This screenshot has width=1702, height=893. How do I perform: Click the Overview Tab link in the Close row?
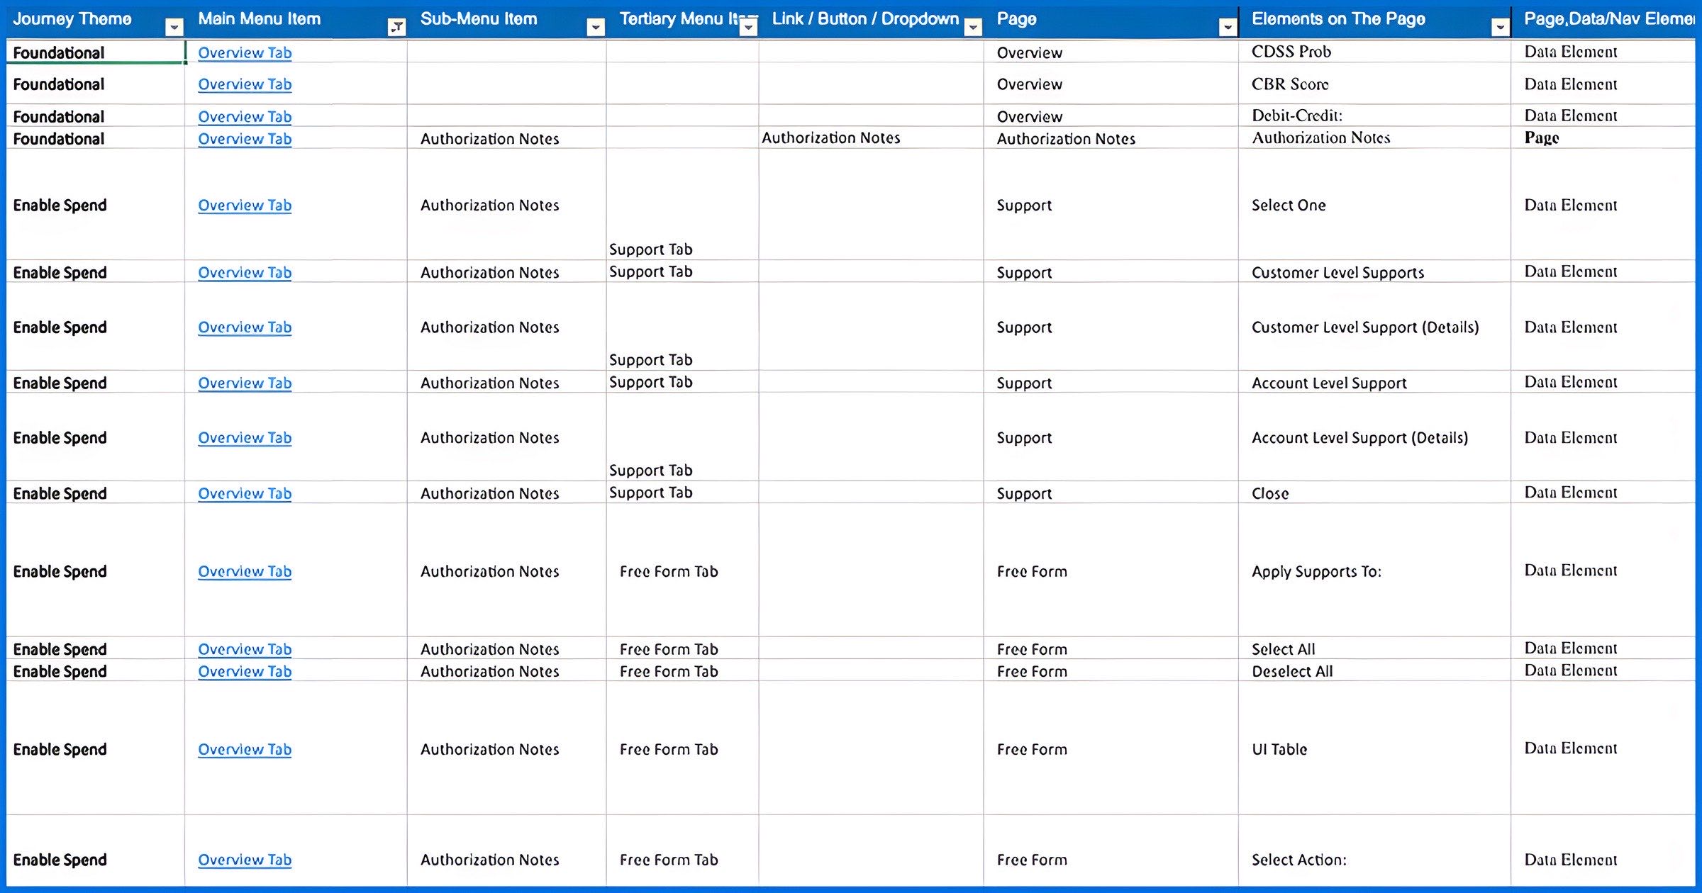click(245, 493)
